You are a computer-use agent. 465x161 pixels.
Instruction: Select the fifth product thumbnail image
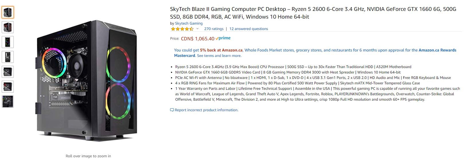tap(8, 72)
